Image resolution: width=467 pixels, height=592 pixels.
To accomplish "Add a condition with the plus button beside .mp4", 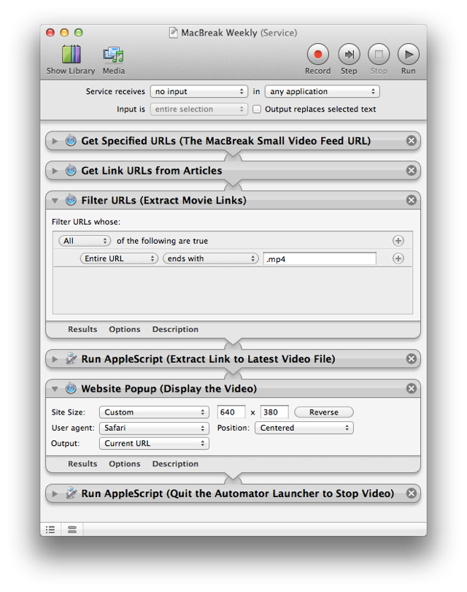I will click(398, 258).
